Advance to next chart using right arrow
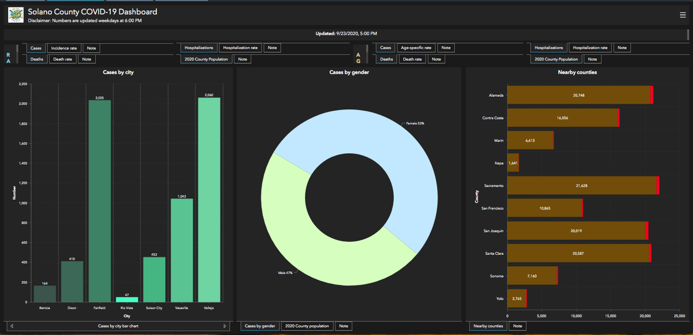This screenshot has width=693, height=335. tap(225, 326)
